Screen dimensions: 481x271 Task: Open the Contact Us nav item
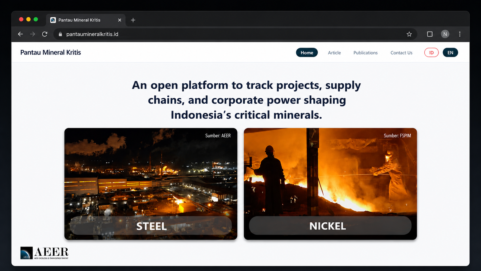[401, 53]
